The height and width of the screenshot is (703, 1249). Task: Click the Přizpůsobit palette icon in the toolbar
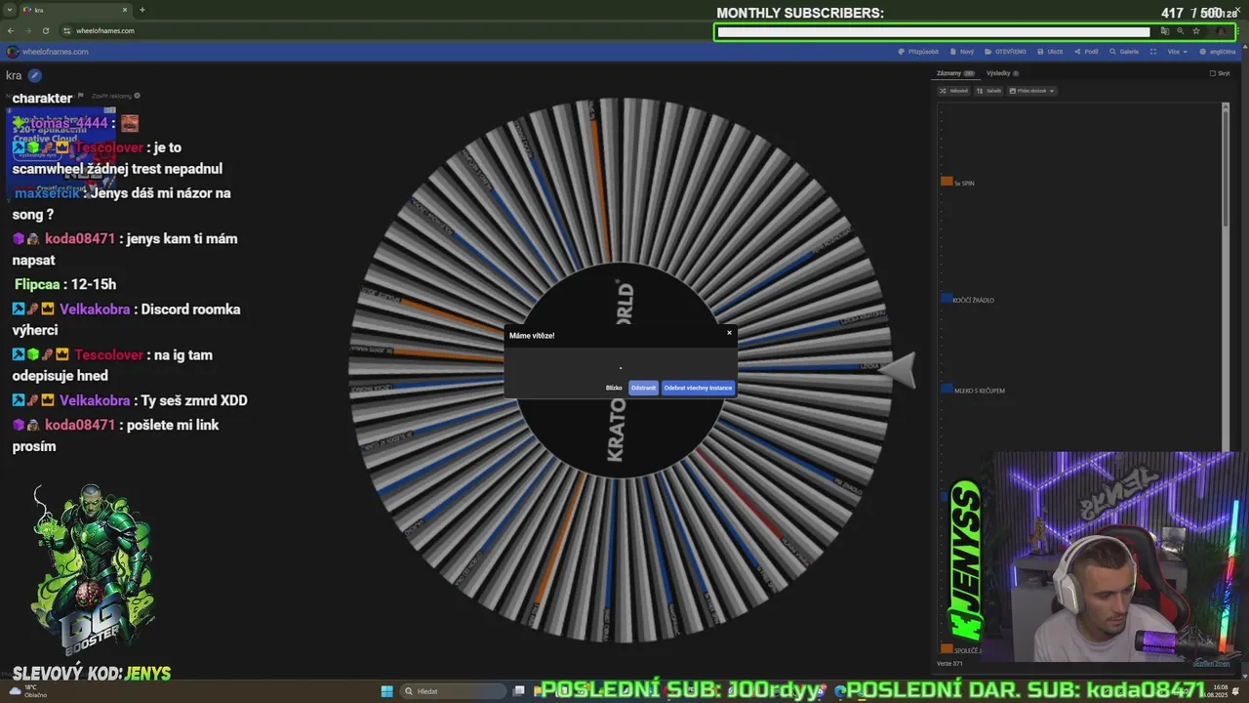(902, 52)
